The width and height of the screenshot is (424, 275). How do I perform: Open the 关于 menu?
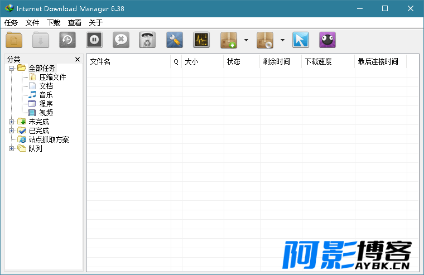point(96,23)
